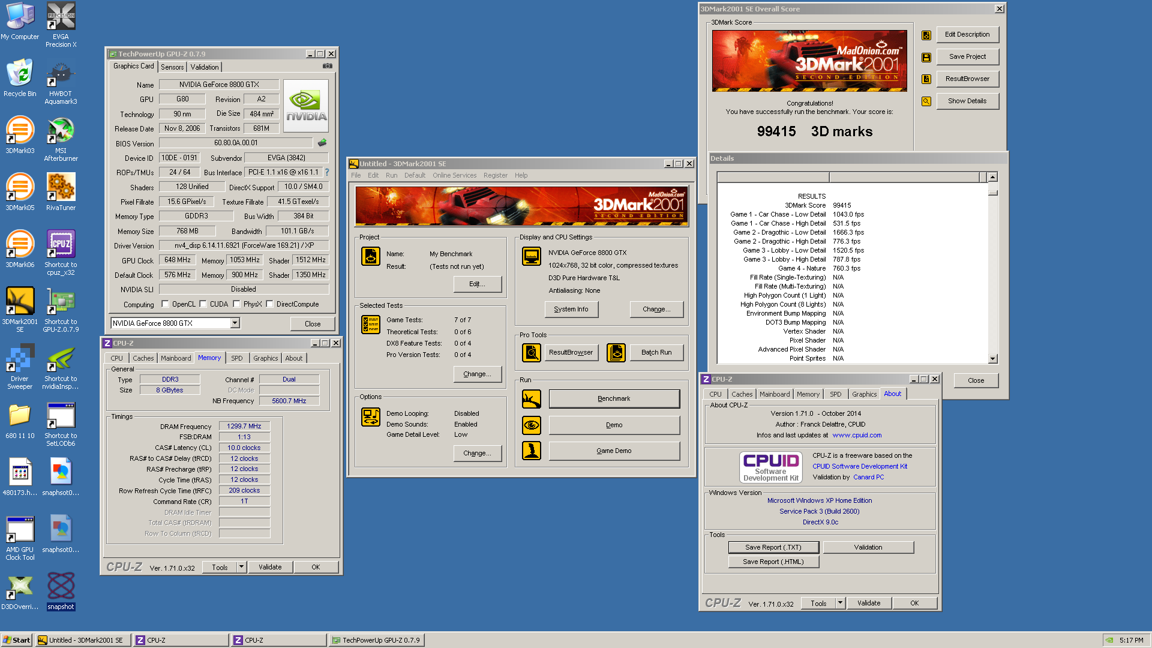Click ResultBrowser magnifier icon in Pro Tools
Viewport: 1152px width, 648px height.
tap(532, 353)
